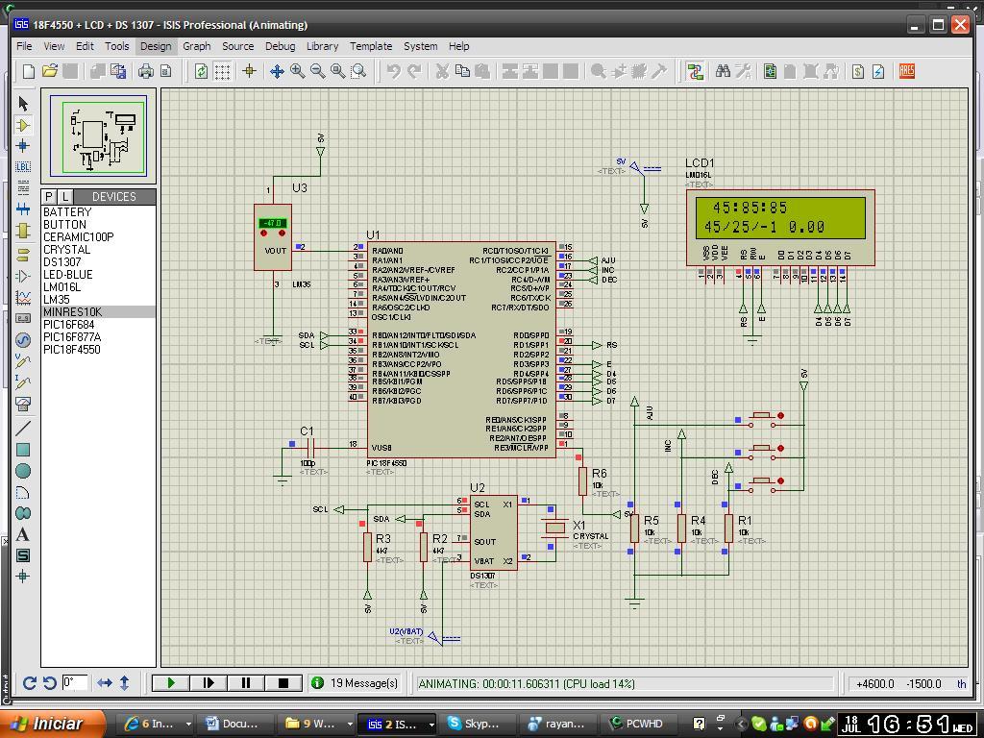984x738 pixels.
Task: Open the Debug menu
Action: [280, 46]
